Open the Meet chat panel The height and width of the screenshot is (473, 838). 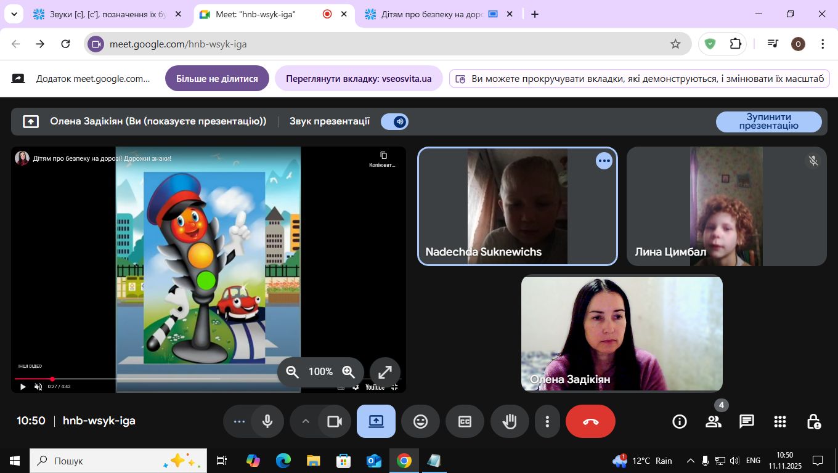click(x=746, y=421)
